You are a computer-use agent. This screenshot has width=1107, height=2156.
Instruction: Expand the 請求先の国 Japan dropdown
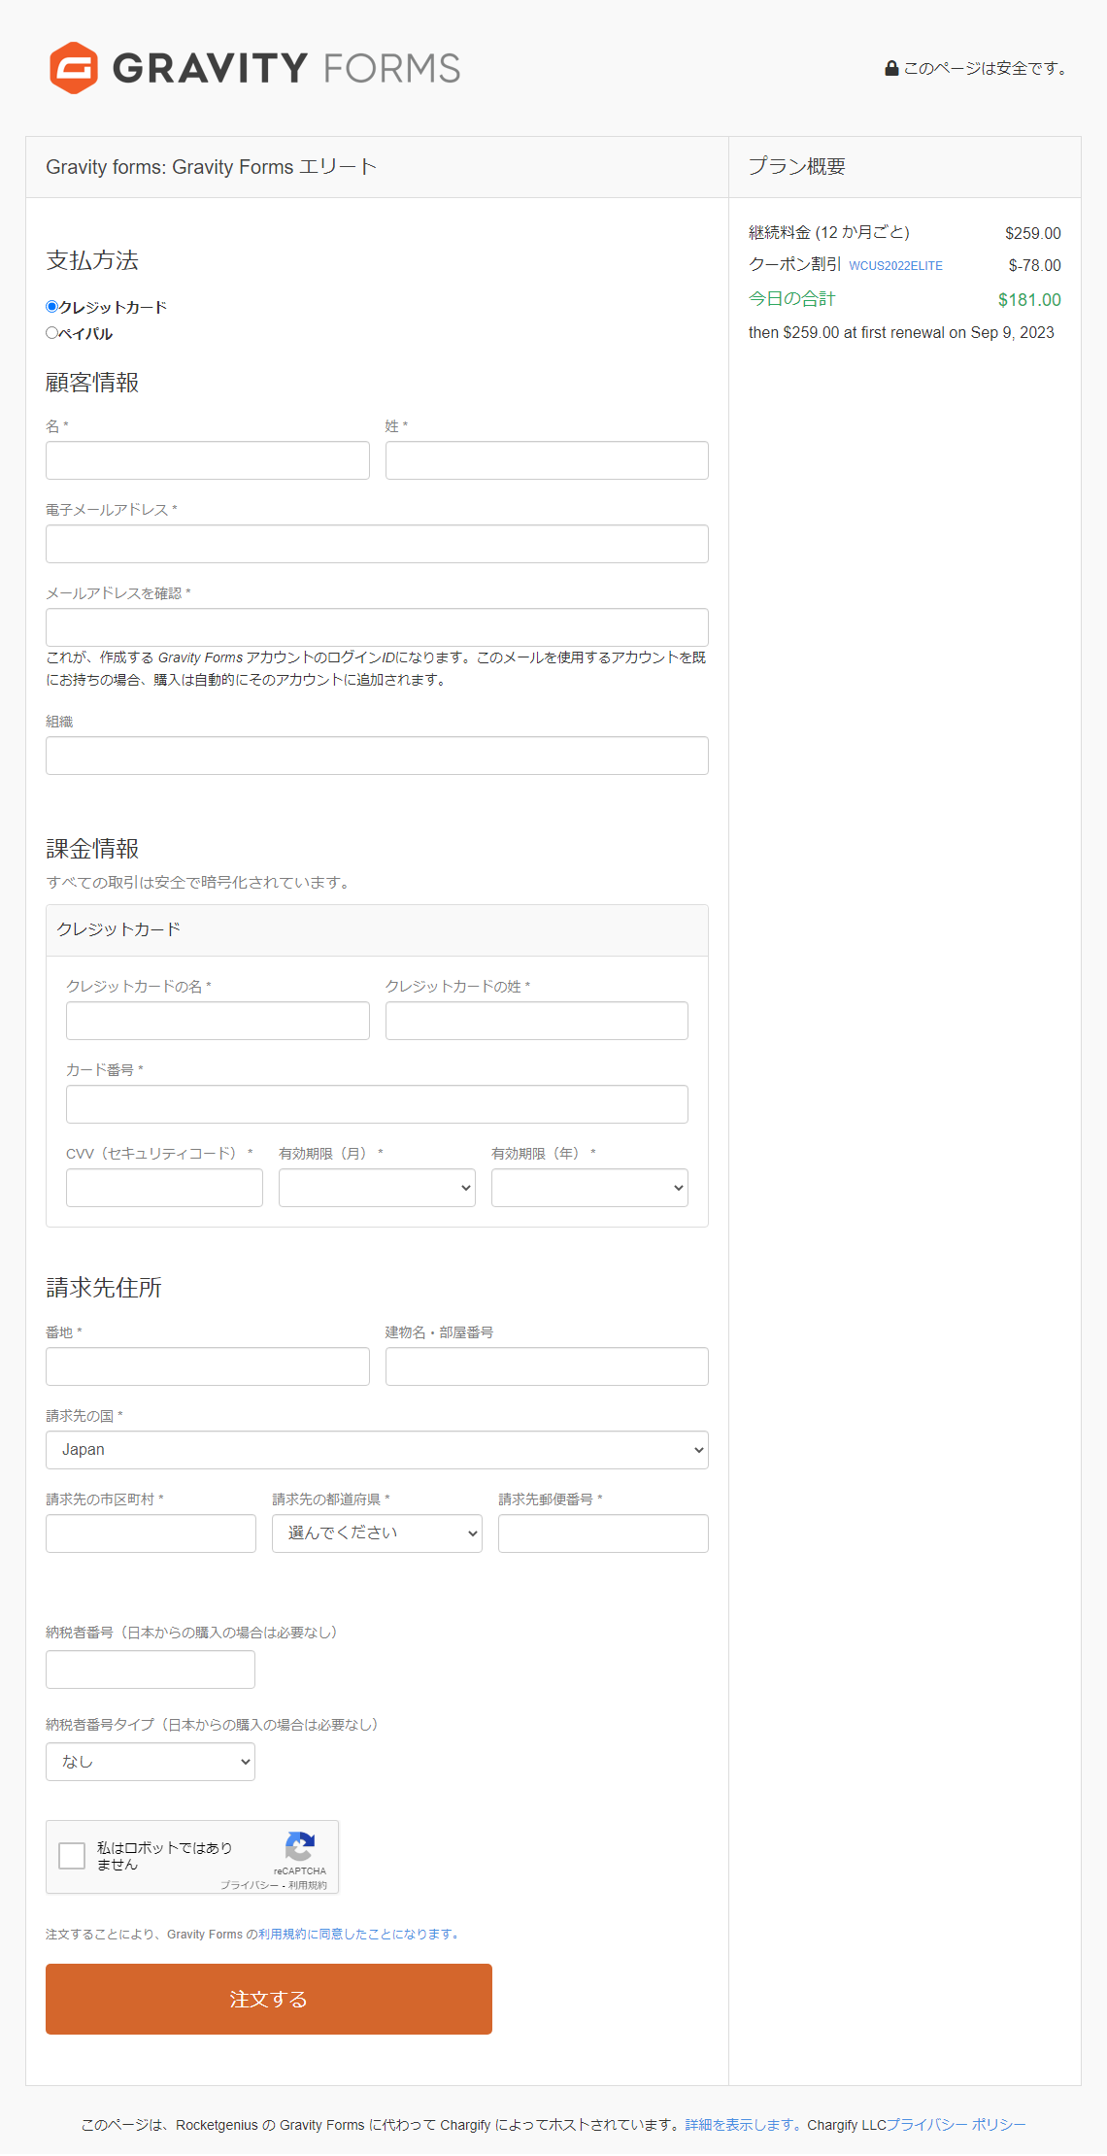tap(377, 1450)
